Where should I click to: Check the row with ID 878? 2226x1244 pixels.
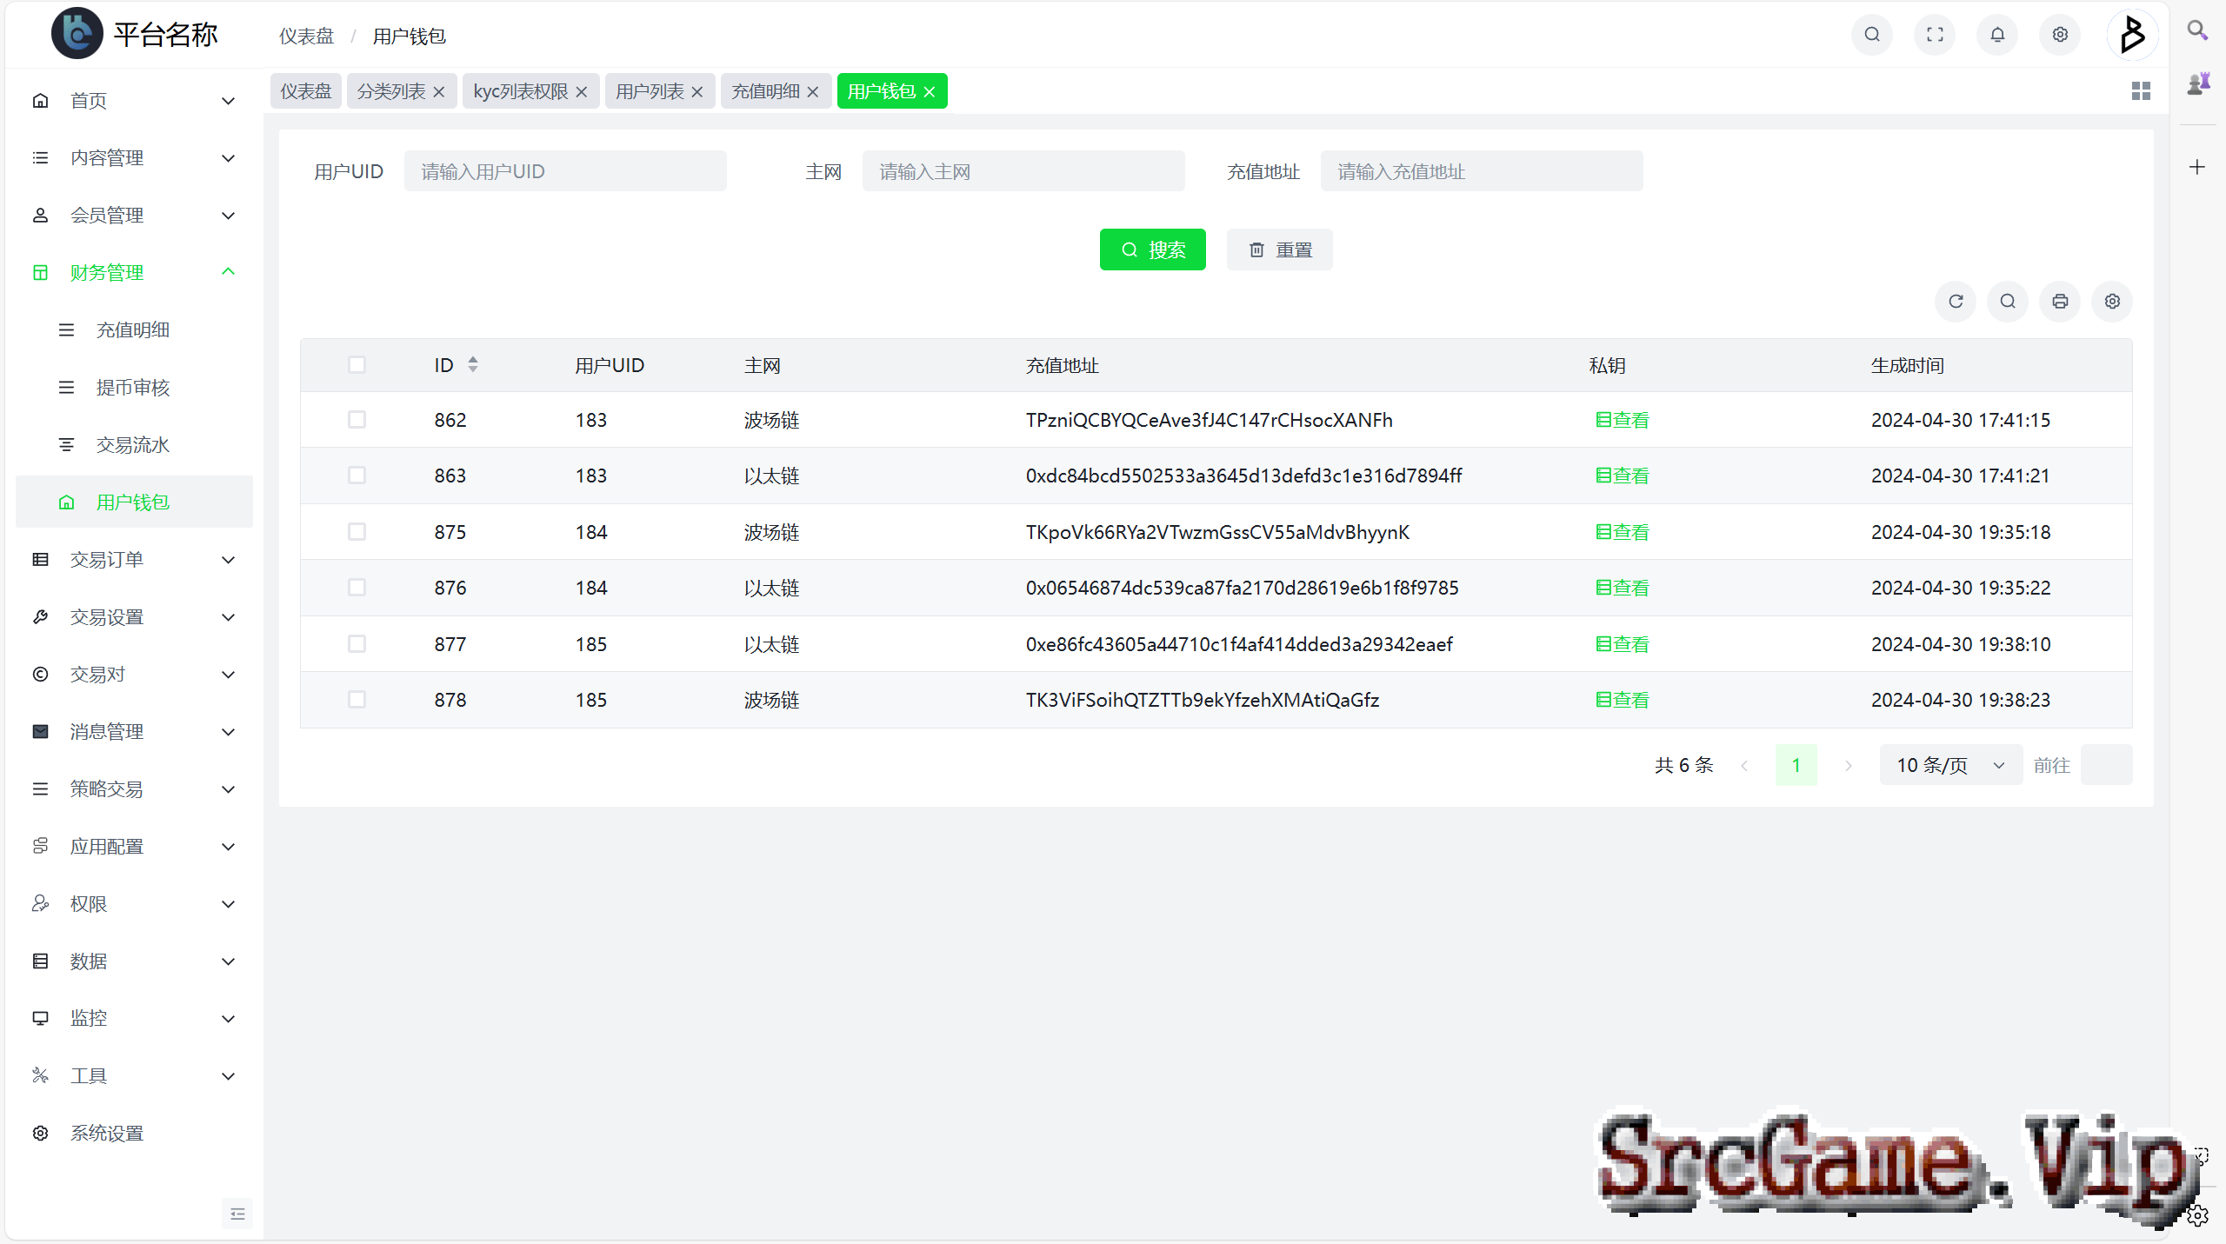point(357,700)
